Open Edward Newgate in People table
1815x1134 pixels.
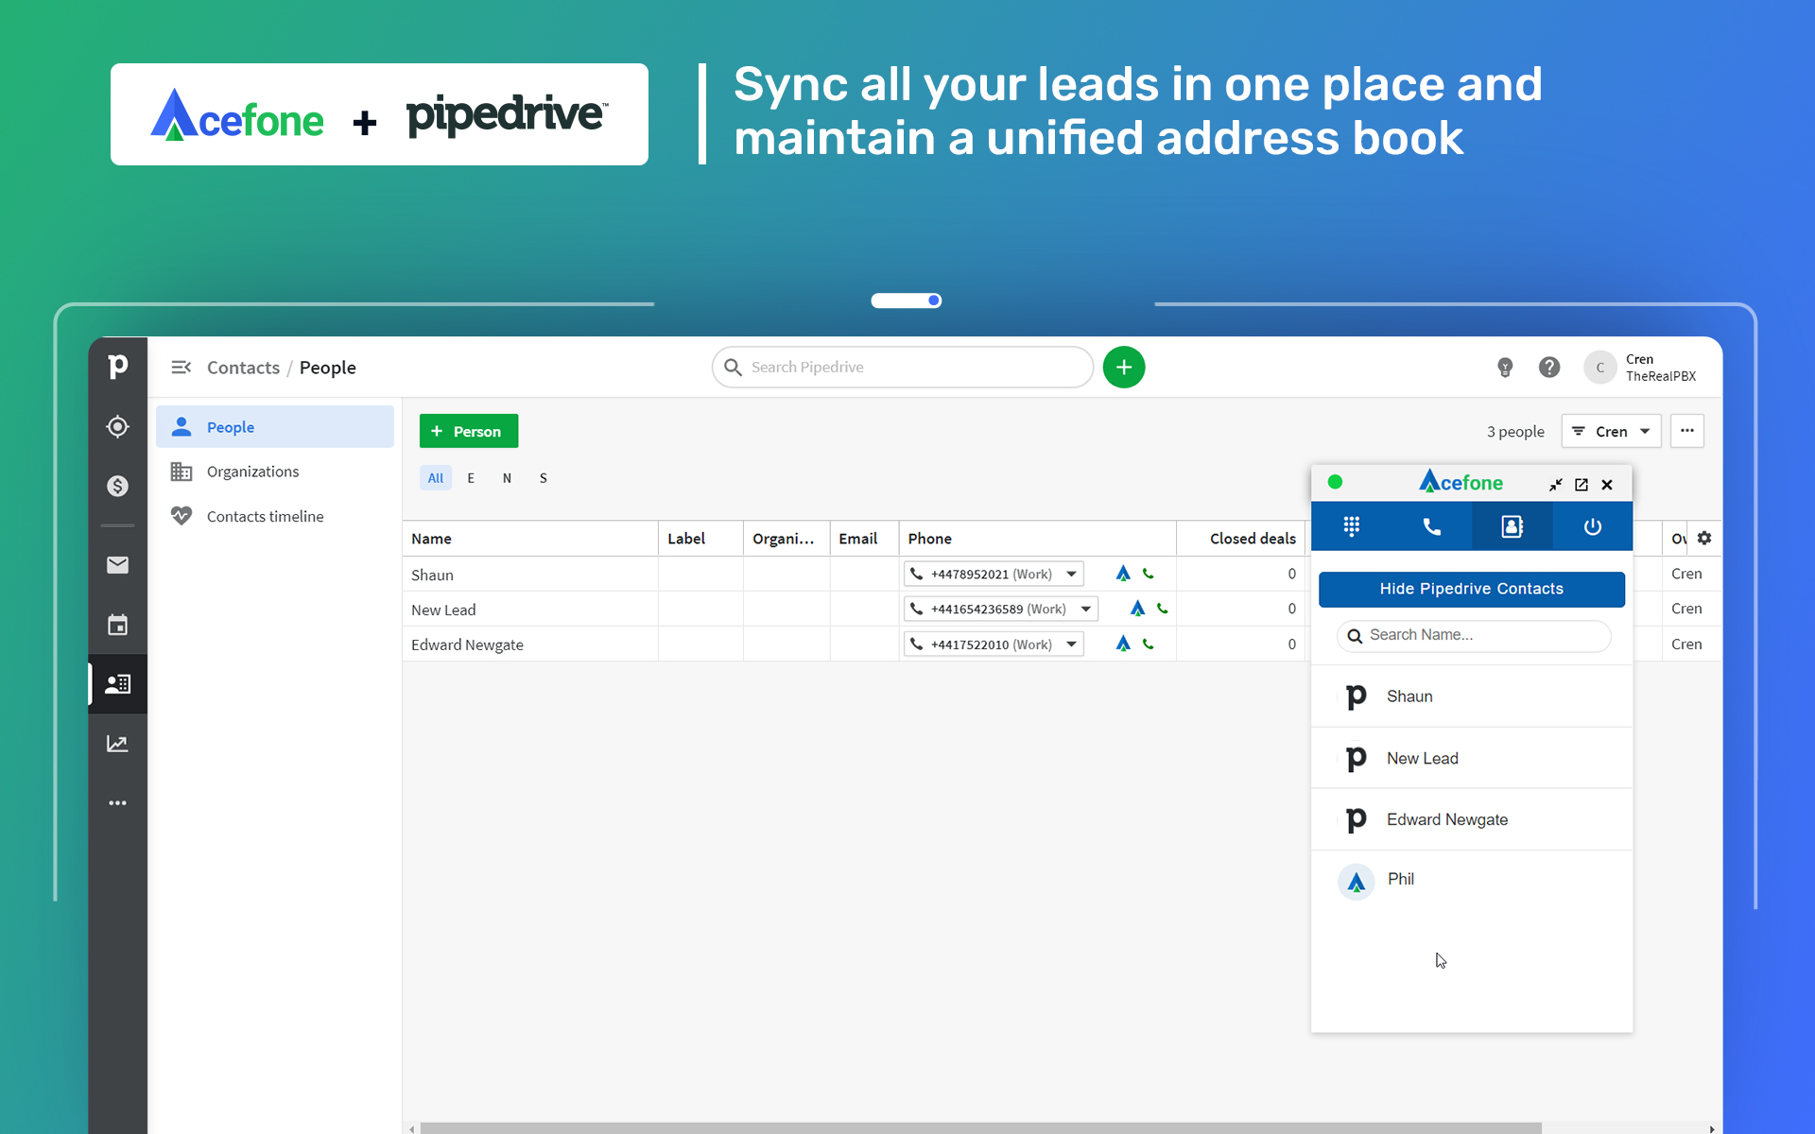467,644
